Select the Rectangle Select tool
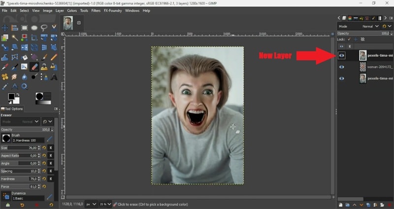 [x=24, y=28]
